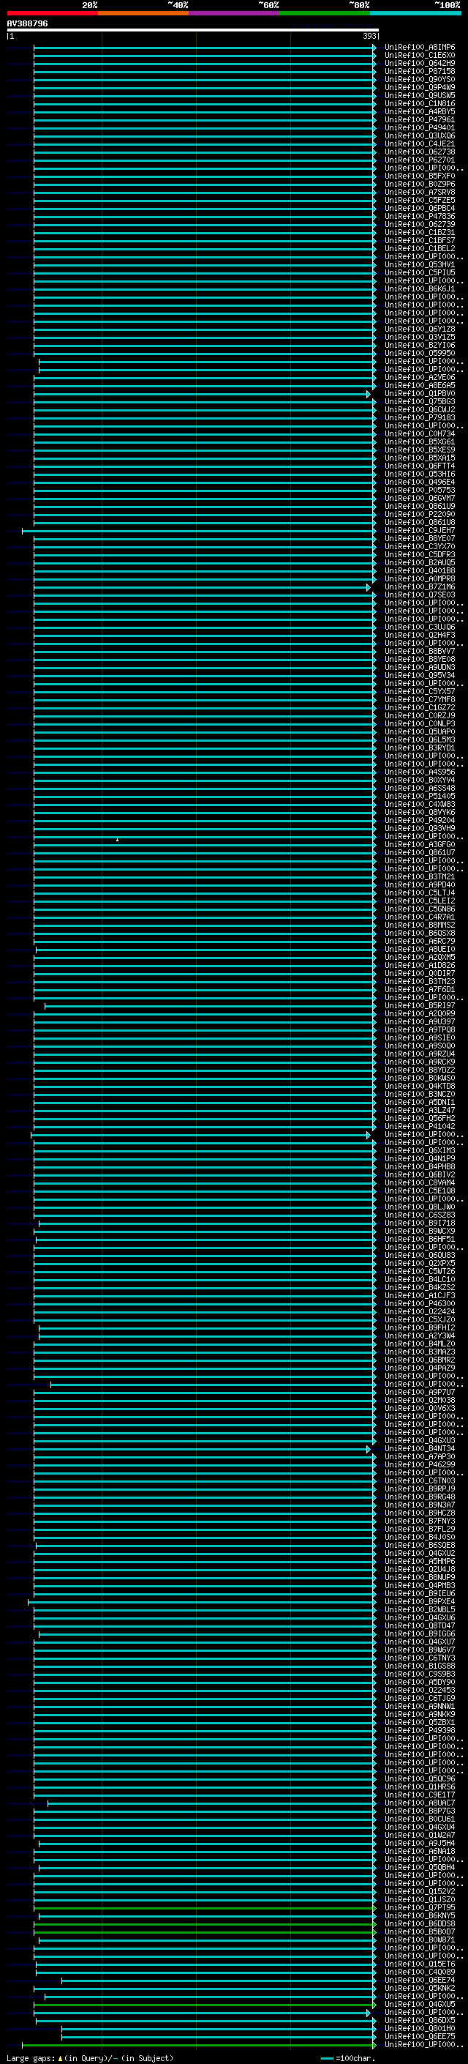Select the UniRef100_C0NLP3 label
This screenshot has width=468, height=2064.
tap(420, 723)
